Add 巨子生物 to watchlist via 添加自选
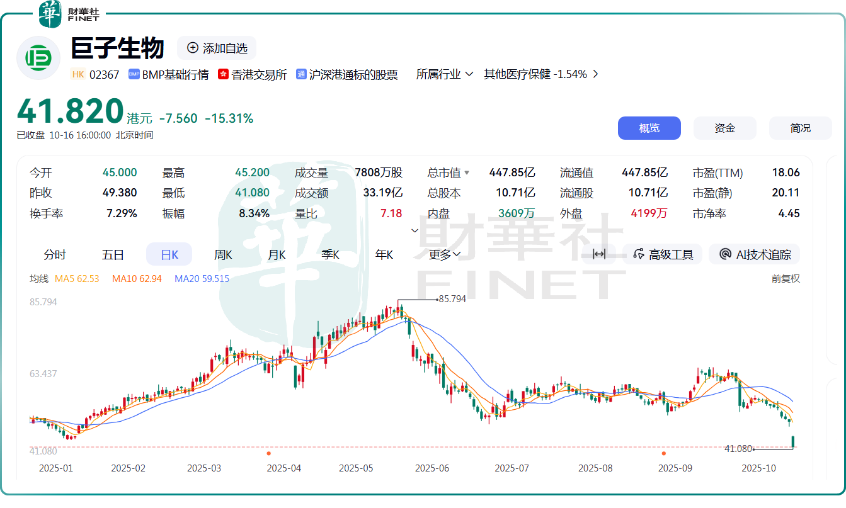This screenshot has height=508, width=846. pos(217,48)
